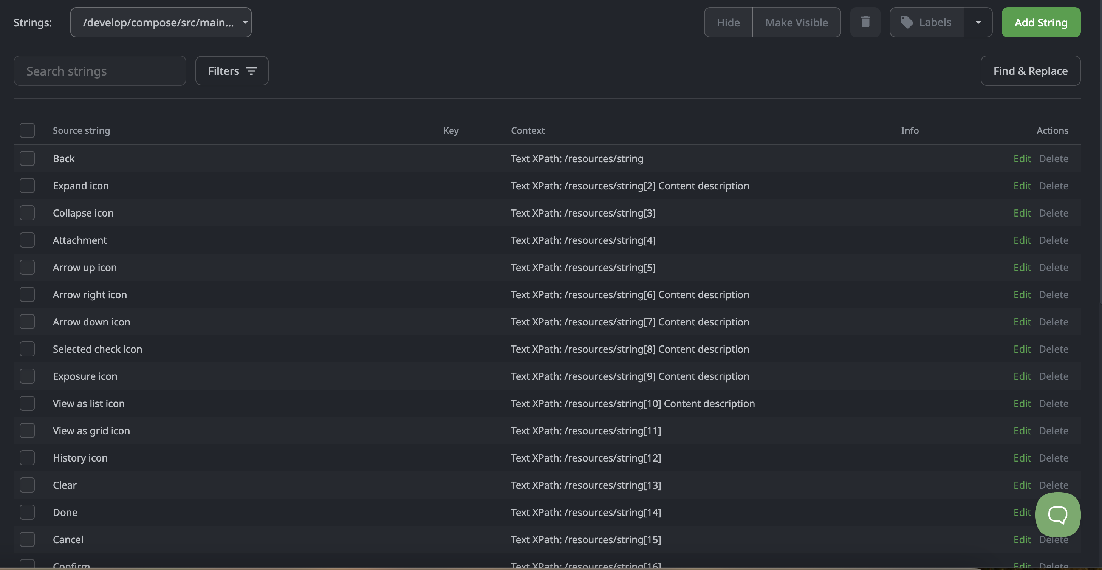Open the green chat support bubble

1057,514
